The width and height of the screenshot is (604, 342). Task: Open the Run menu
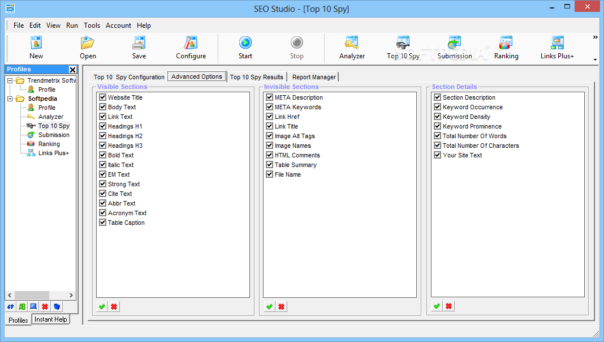tap(72, 25)
